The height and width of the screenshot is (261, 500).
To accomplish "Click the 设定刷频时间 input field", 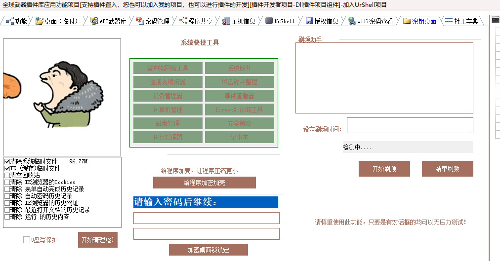I will [x=410, y=125].
